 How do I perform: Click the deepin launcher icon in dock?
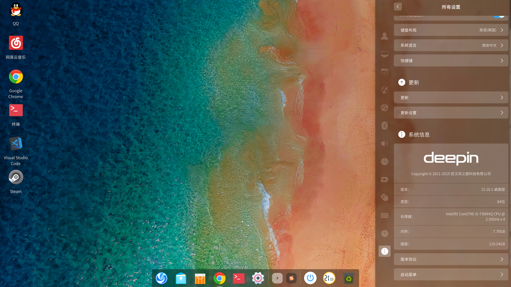pyautogui.click(x=162, y=278)
